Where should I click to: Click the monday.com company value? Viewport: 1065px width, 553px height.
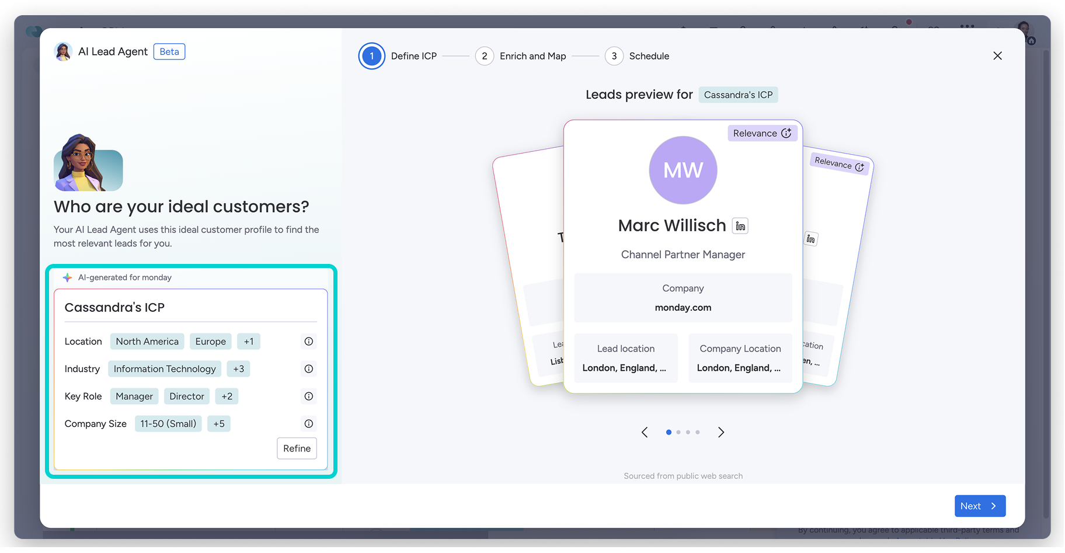(x=683, y=308)
